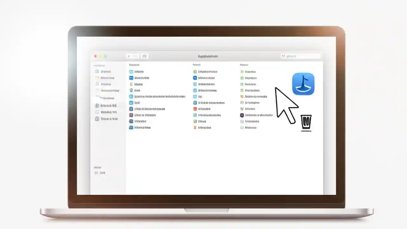Click the trash can icon below the cursor
The height and width of the screenshot is (229, 407).
point(306,122)
